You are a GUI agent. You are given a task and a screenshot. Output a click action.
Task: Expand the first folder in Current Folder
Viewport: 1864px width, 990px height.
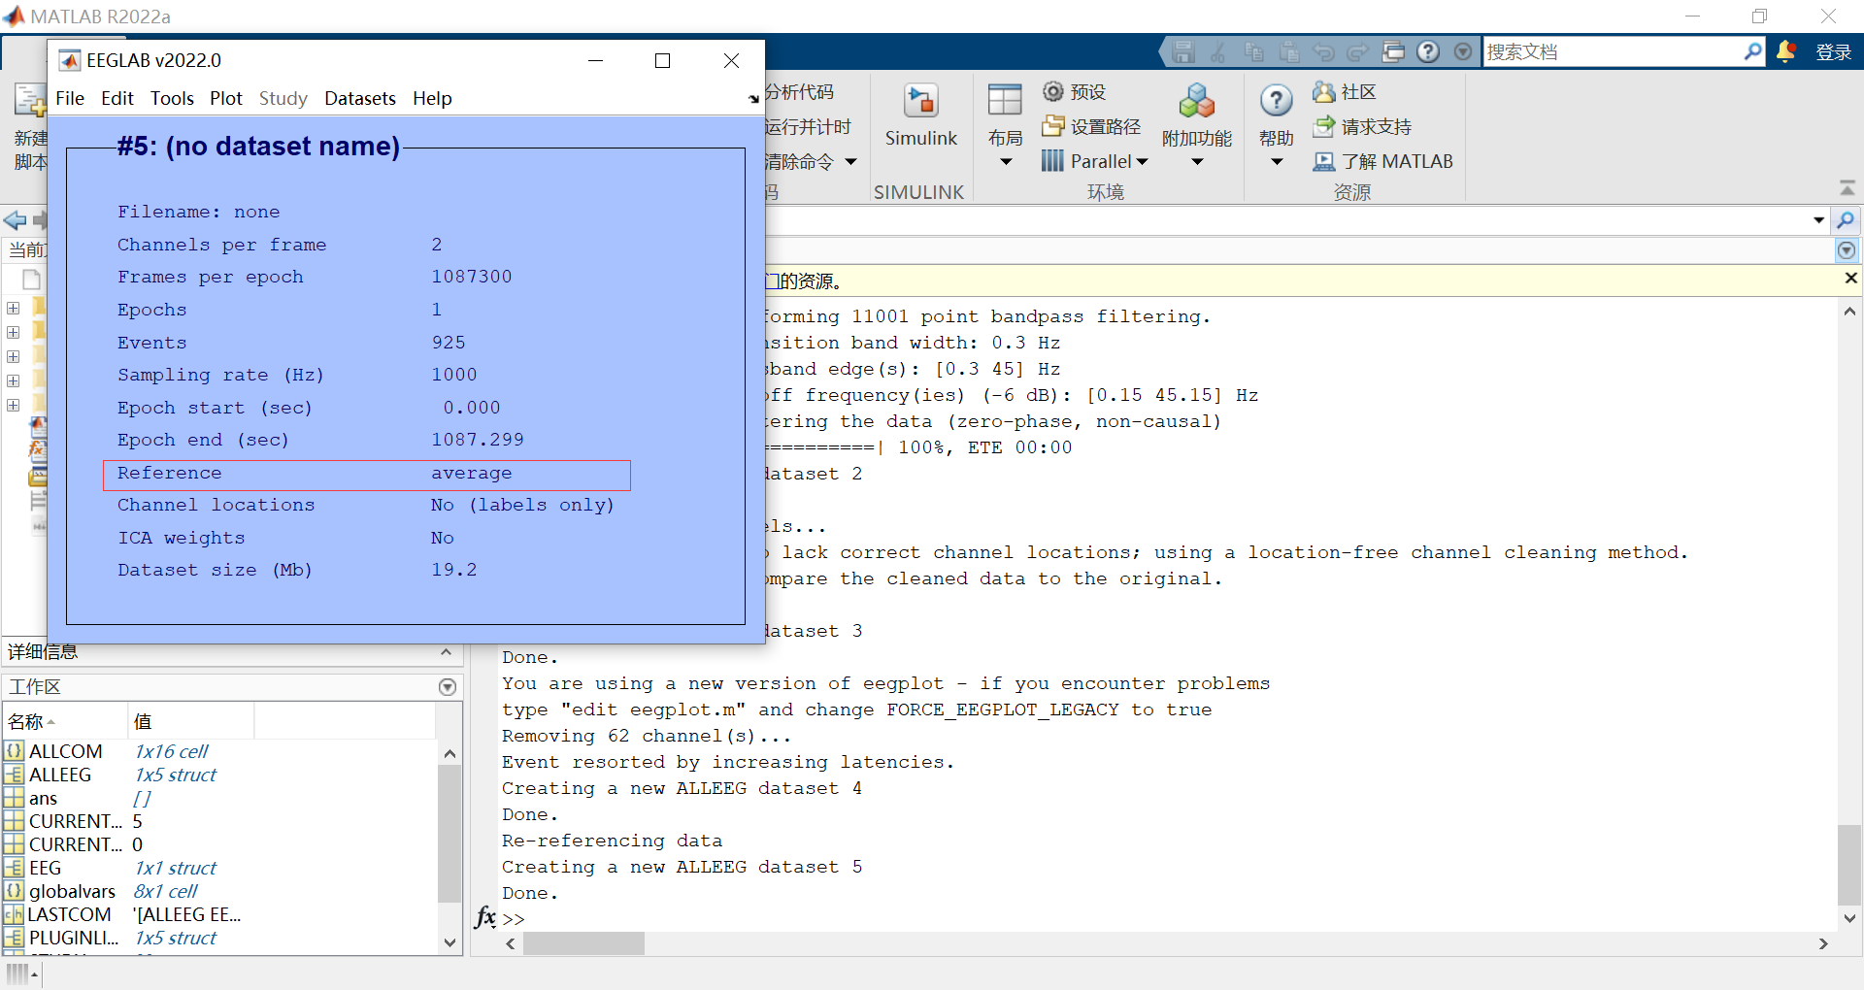point(14,308)
